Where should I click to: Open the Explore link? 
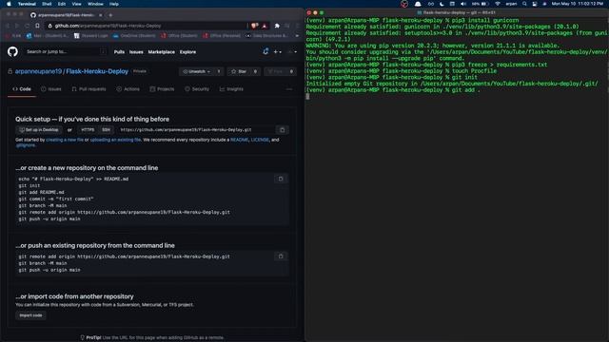187,52
